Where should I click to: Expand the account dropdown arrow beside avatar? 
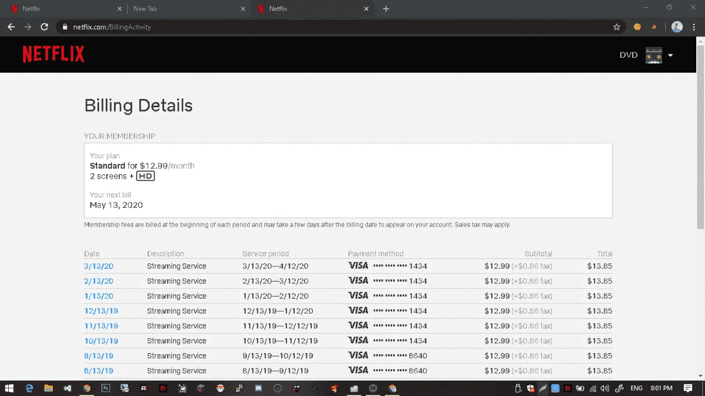[670, 55]
